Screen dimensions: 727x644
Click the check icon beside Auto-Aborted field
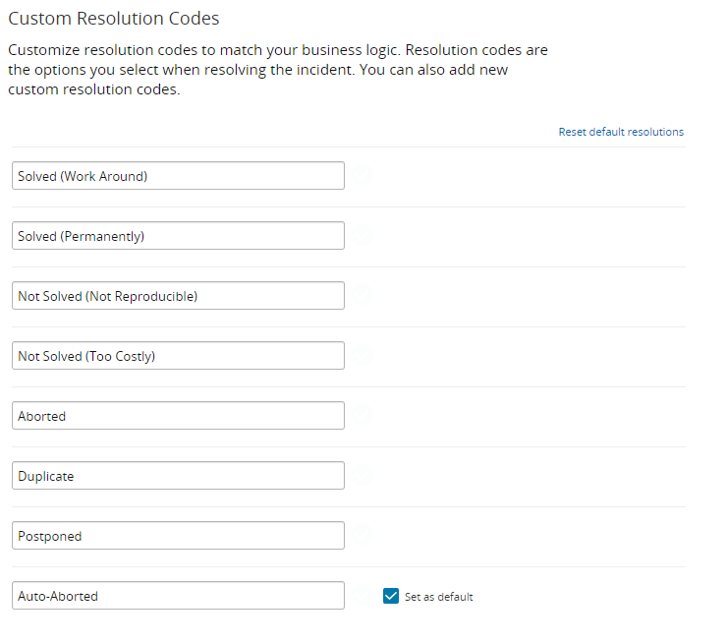363,595
